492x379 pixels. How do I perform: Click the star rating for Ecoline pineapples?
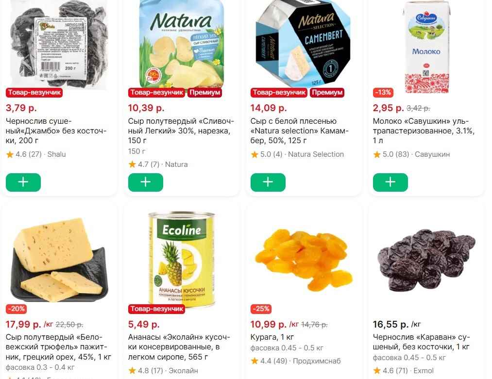point(132,371)
